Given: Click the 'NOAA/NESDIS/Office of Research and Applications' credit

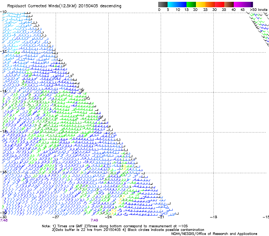Looking at the screenshot, I should coord(214,234).
